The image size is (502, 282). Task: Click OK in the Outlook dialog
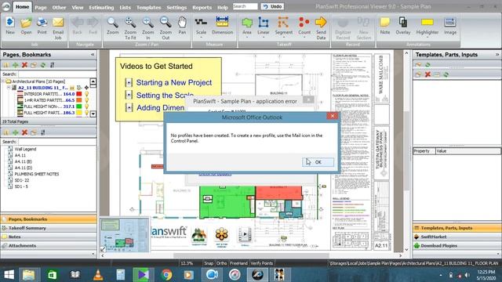coord(318,162)
